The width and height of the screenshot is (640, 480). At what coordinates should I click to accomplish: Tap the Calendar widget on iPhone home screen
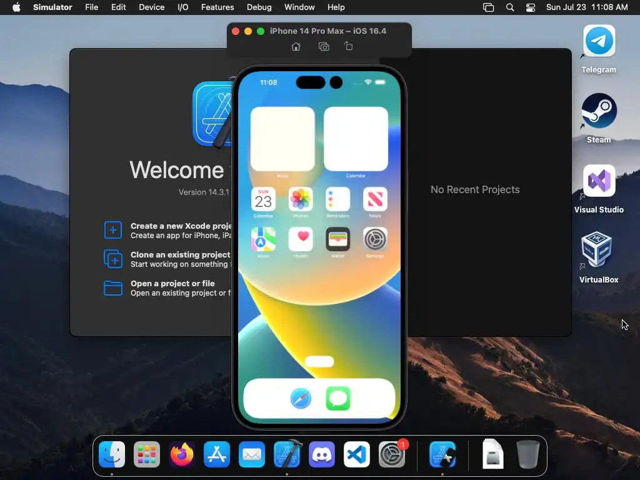click(356, 139)
